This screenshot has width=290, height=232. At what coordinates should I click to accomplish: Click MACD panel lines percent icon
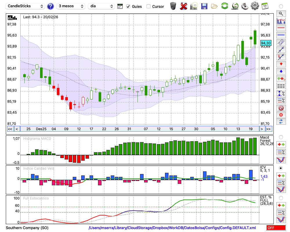pyautogui.click(x=281, y=152)
